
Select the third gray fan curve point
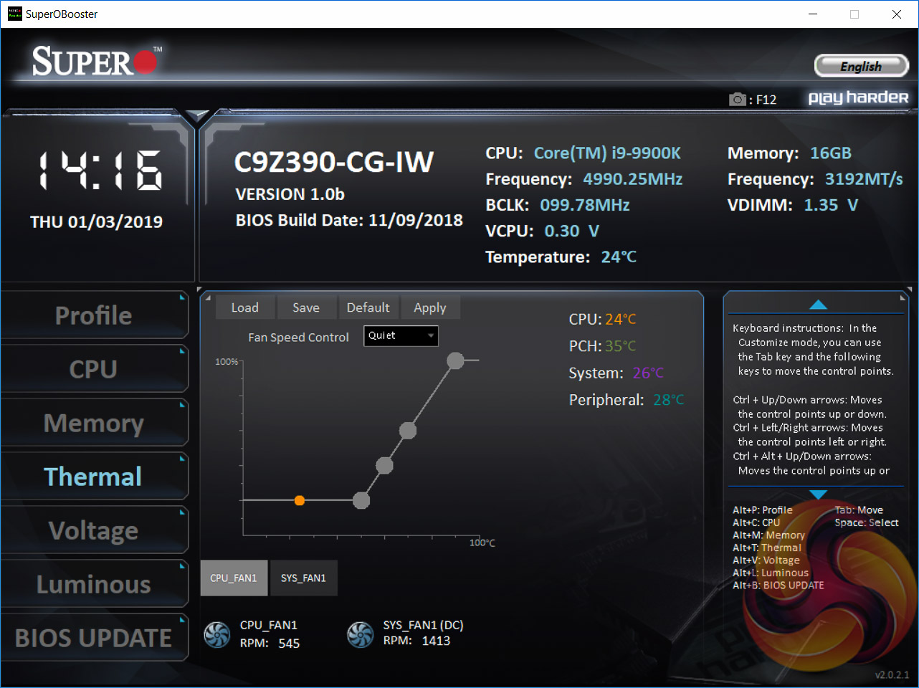408,431
